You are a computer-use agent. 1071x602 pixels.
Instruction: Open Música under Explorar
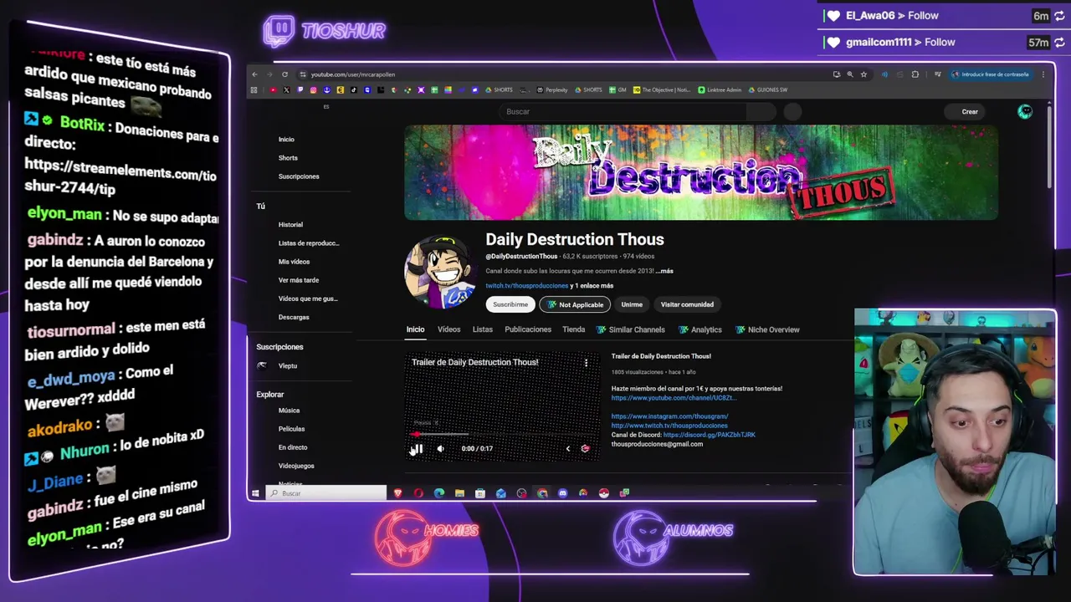(x=289, y=411)
